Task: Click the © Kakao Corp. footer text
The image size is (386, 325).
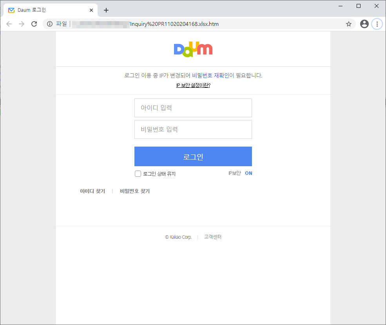Action: [178, 237]
